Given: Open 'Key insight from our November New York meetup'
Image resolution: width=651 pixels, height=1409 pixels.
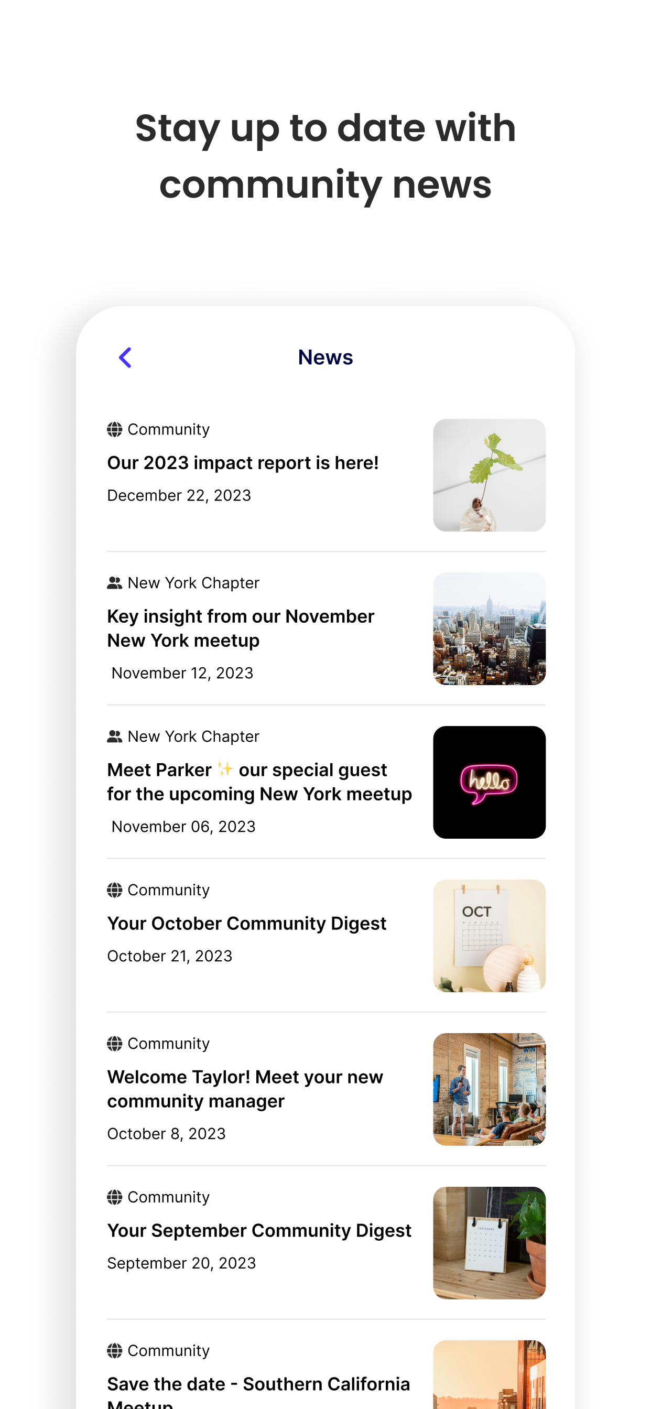Looking at the screenshot, I should coord(241,628).
